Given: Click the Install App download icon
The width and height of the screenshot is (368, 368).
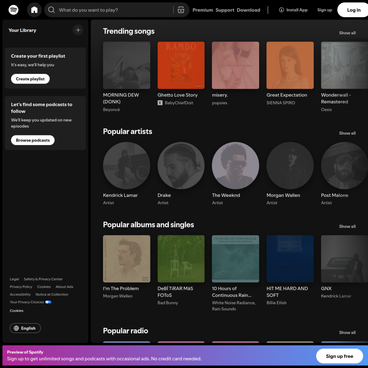Looking at the screenshot, I should pos(281,10).
